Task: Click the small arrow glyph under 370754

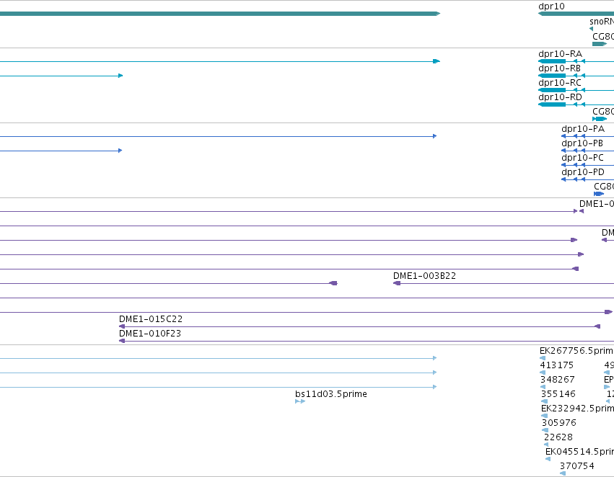Action: (562, 473)
